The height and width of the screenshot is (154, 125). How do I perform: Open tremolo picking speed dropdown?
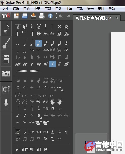pyautogui.click(x=41, y=118)
